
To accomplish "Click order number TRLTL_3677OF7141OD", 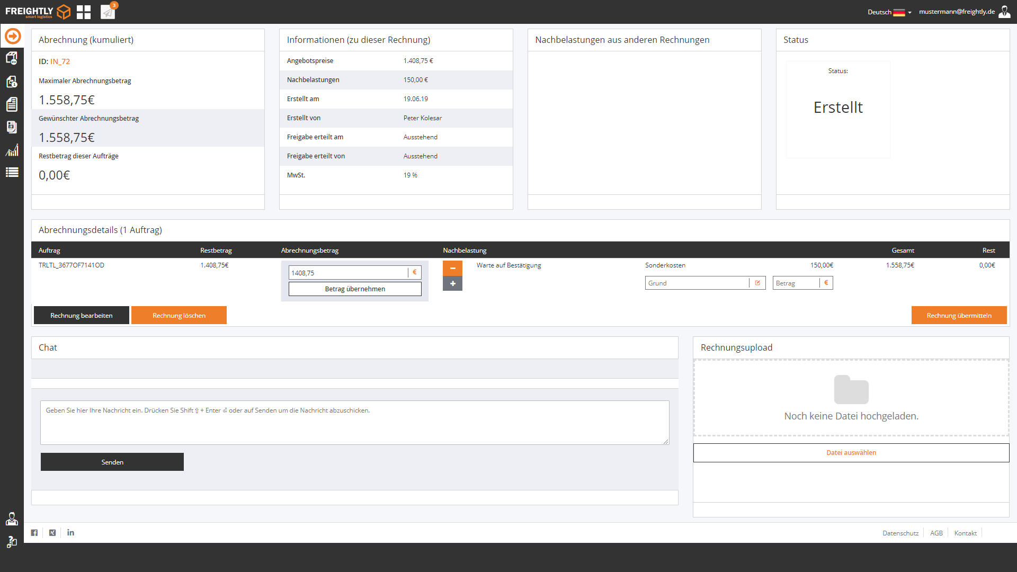I will pyautogui.click(x=72, y=265).
